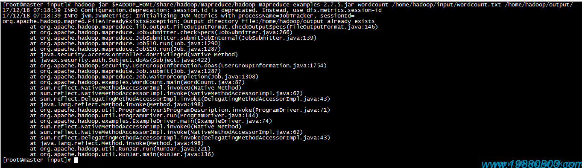Click the terminal cursor block after the last prompt

point(76,160)
